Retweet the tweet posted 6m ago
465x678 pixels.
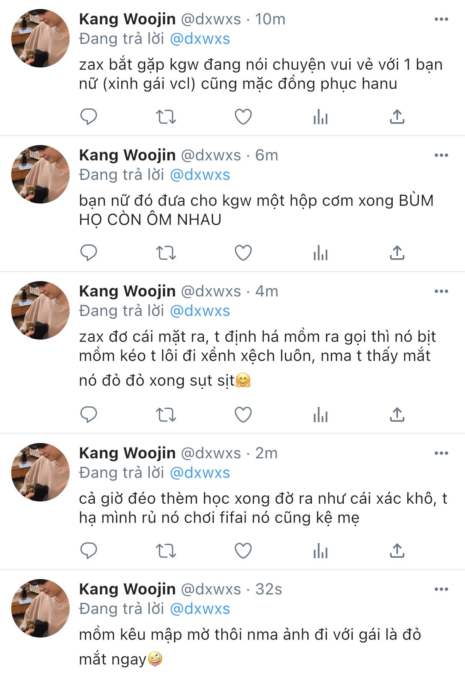click(x=165, y=253)
